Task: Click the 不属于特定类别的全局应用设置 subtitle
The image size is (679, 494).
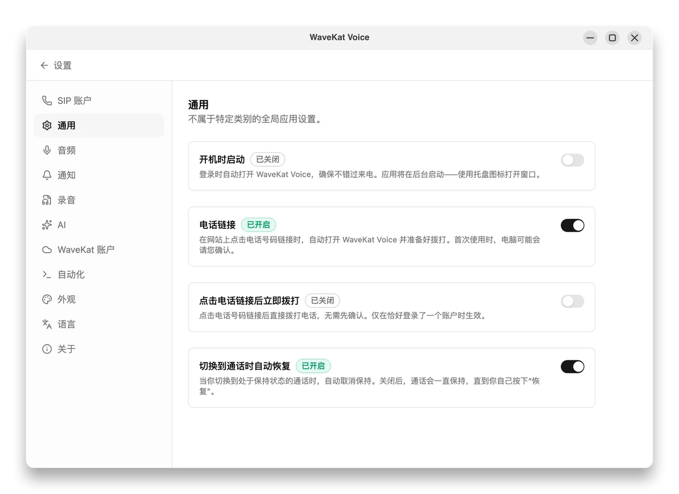Action: click(x=255, y=120)
